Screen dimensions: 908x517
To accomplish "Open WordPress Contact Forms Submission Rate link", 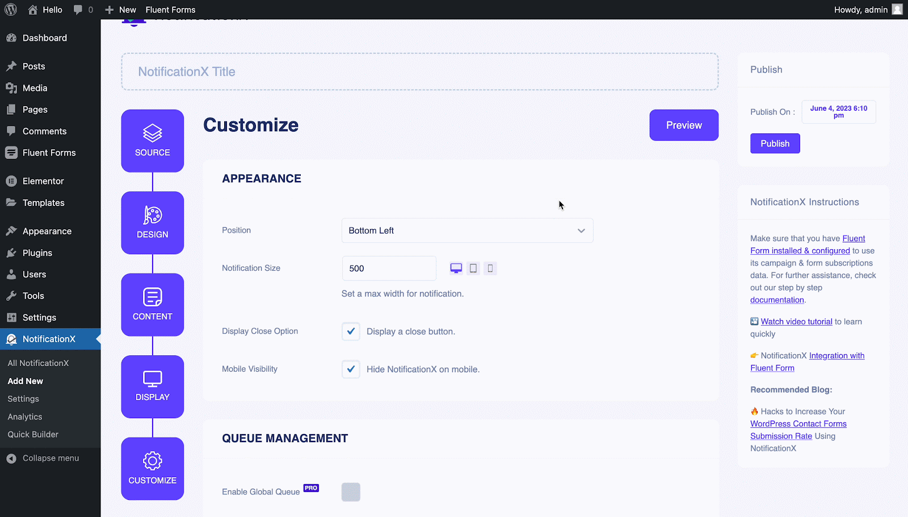I will (x=798, y=430).
